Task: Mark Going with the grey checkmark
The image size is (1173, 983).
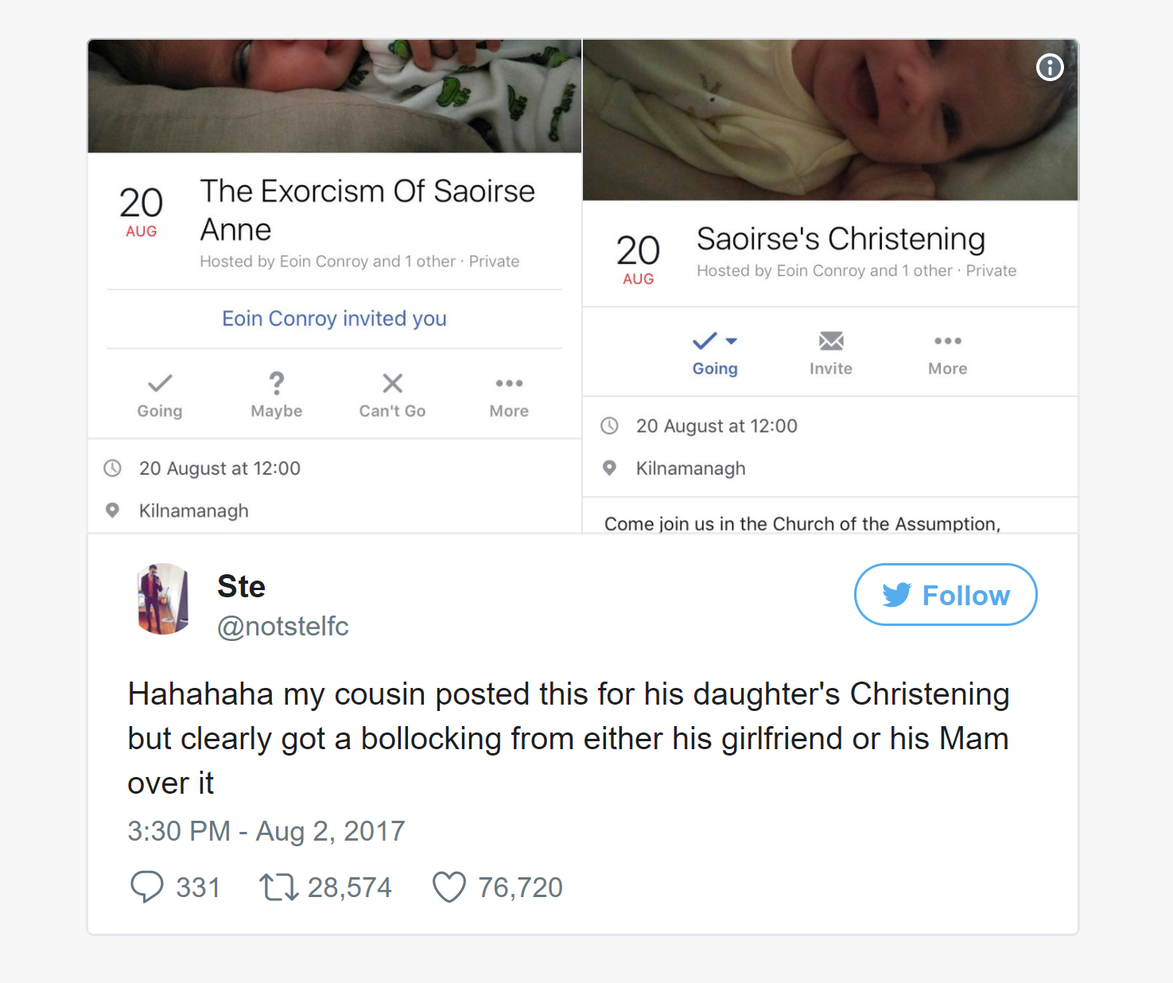Action: tap(160, 383)
